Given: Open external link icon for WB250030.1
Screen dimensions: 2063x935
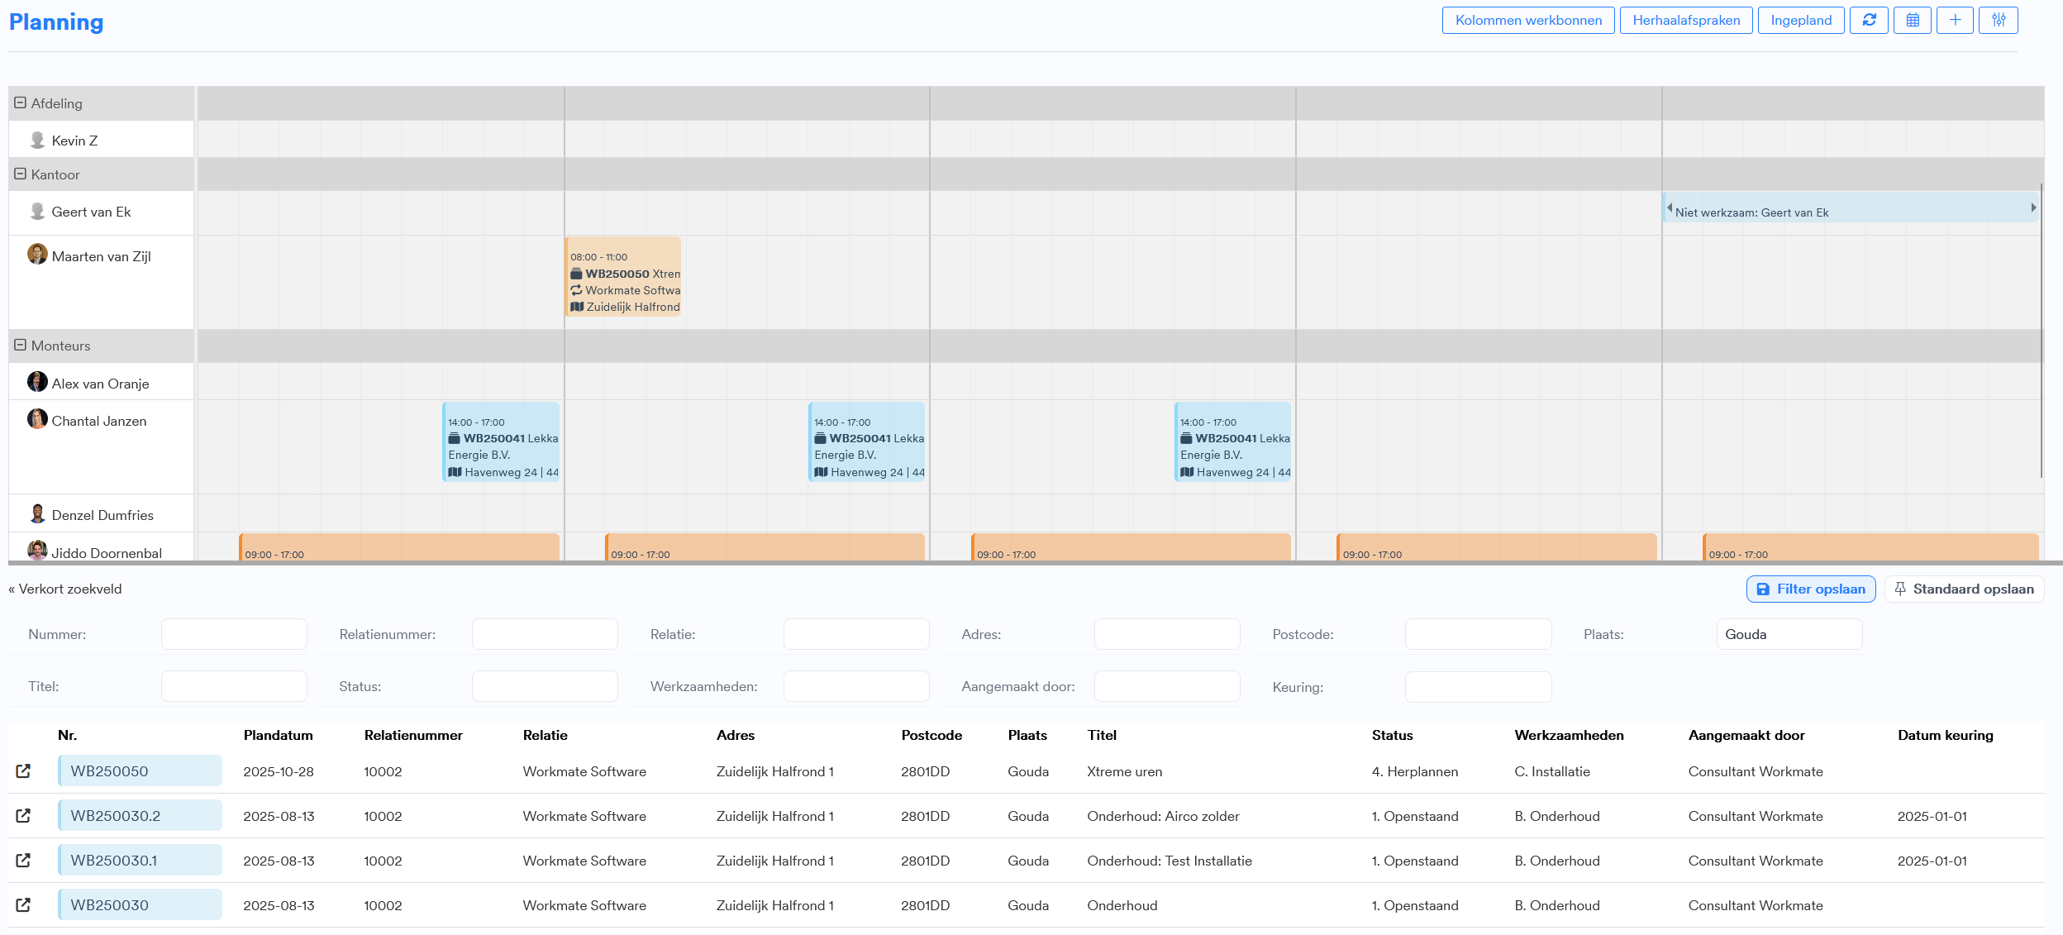Looking at the screenshot, I should pyautogui.click(x=23, y=860).
